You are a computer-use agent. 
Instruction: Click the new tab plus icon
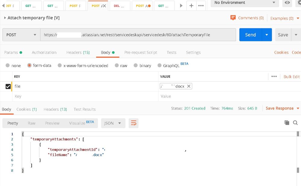(x=191, y=6)
